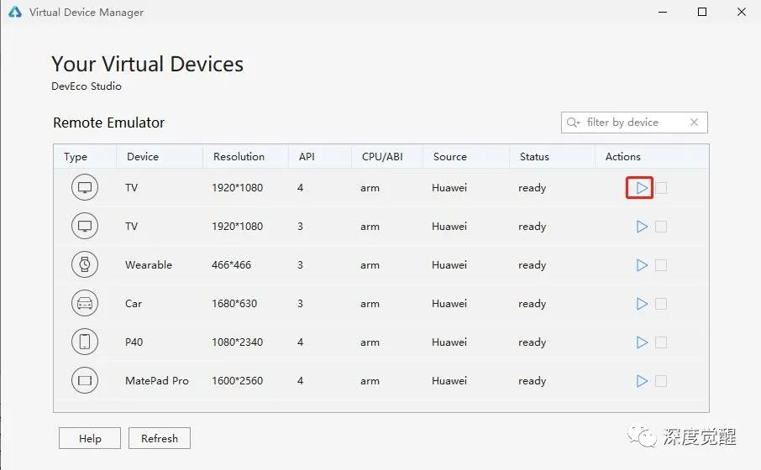Maximize the Virtual Device Manager window
Screen dimensions: 761x470
click(702, 12)
